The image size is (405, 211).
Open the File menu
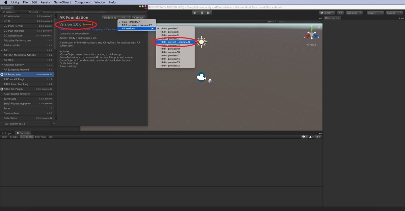coord(25,2)
